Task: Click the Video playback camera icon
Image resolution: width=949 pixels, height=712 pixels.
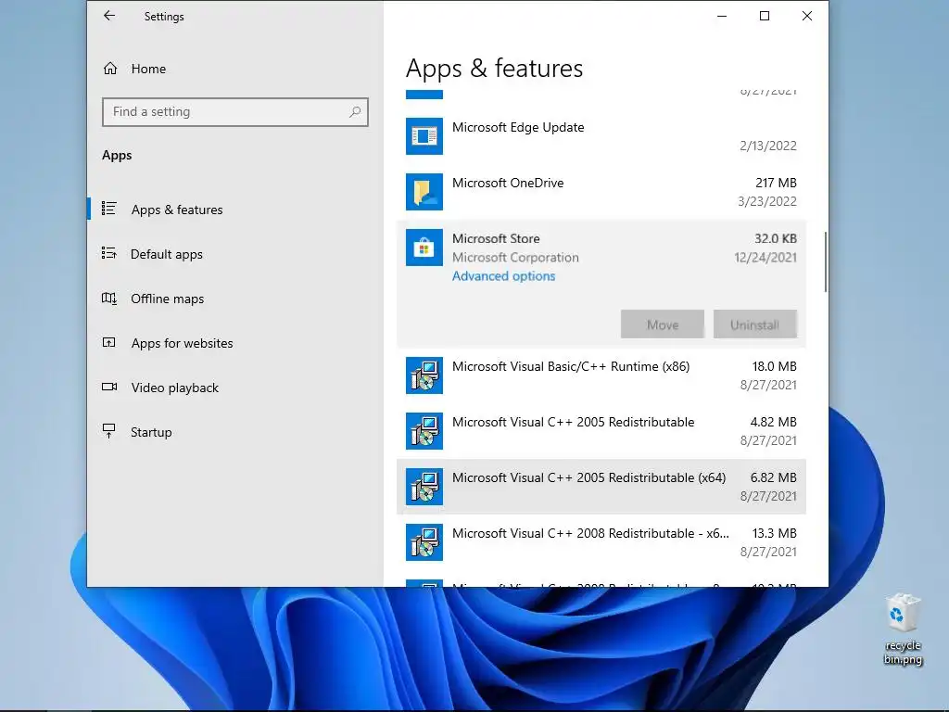Action: click(x=109, y=387)
